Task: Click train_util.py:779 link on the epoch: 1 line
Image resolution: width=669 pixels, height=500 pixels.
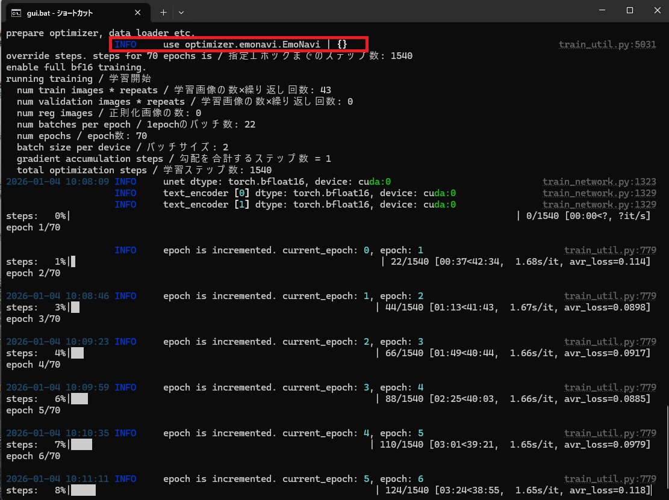Action: (609, 250)
